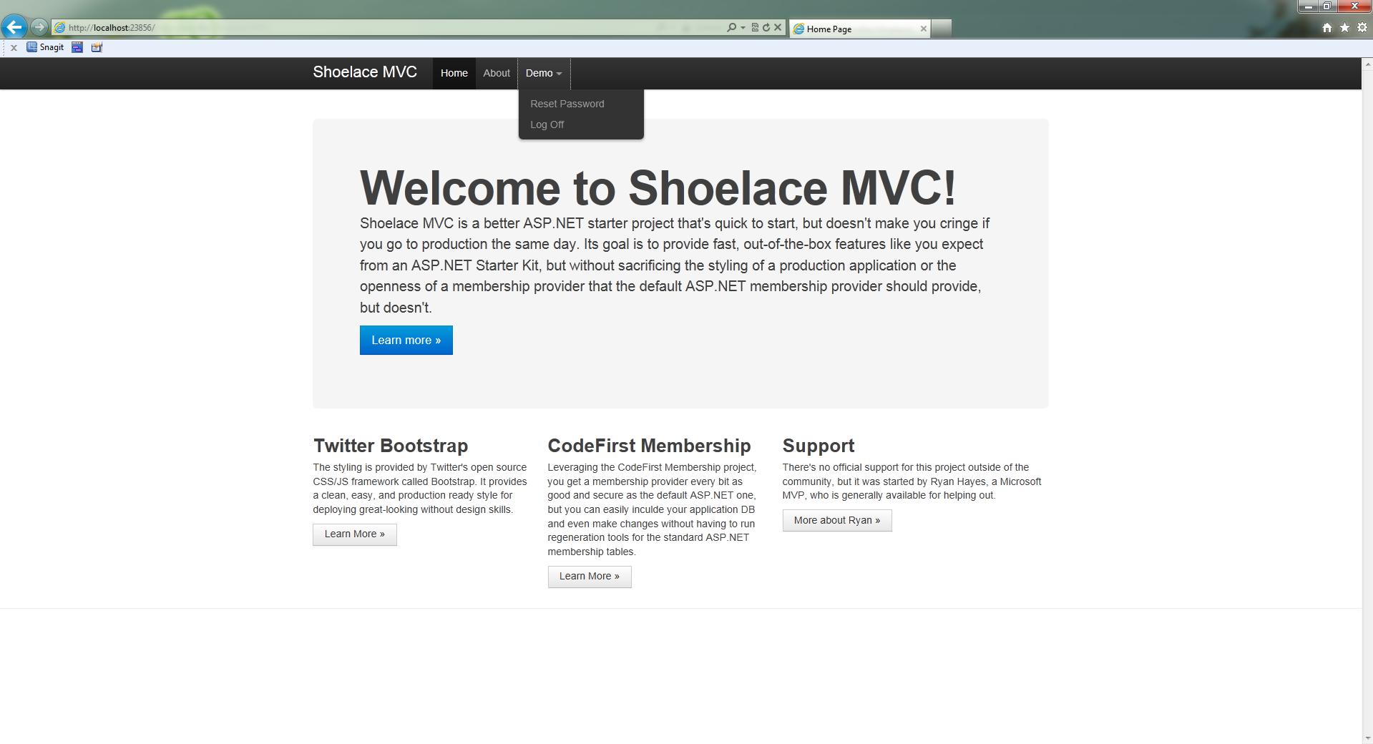Stop loading with the address bar X
Viewport: 1373px width, 744px height.
coord(778,27)
